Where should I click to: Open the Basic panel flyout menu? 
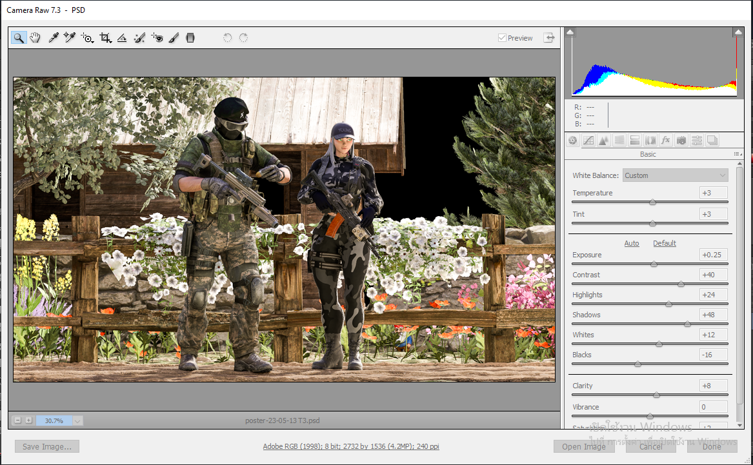pos(738,154)
